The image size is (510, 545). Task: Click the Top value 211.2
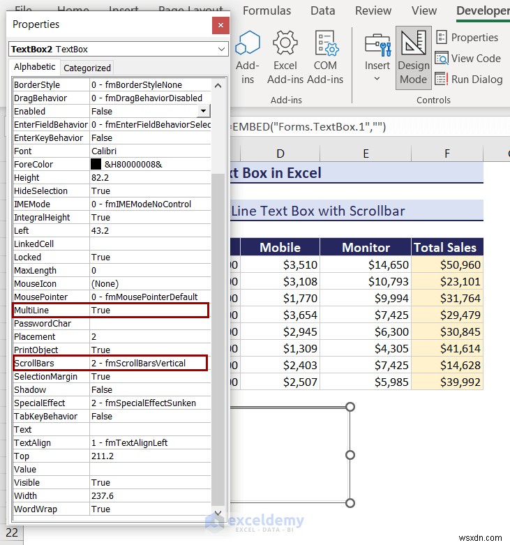pos(150,456)
